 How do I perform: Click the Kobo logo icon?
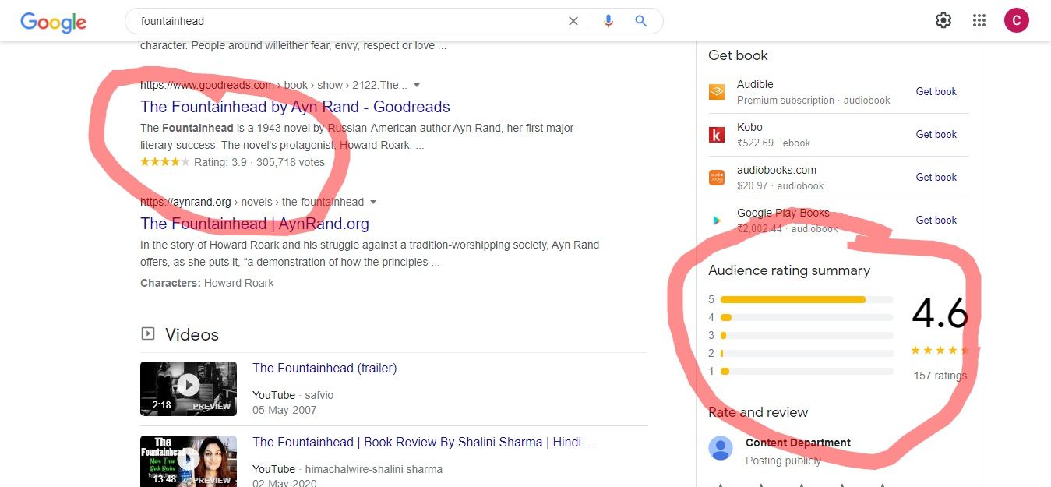coord(716,135)
